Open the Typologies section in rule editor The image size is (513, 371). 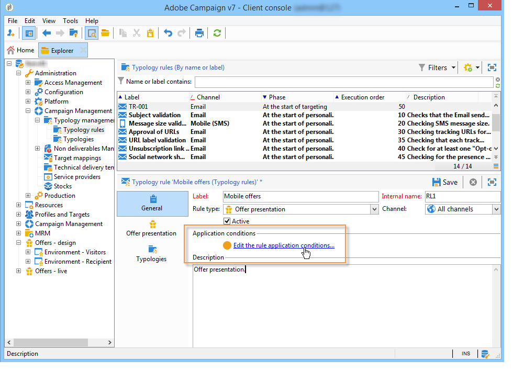[x=151, y=254]
